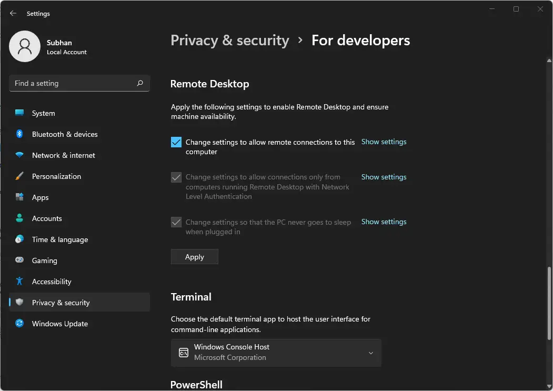Click the terminal dropdown chevron arrow

[370, 353]
